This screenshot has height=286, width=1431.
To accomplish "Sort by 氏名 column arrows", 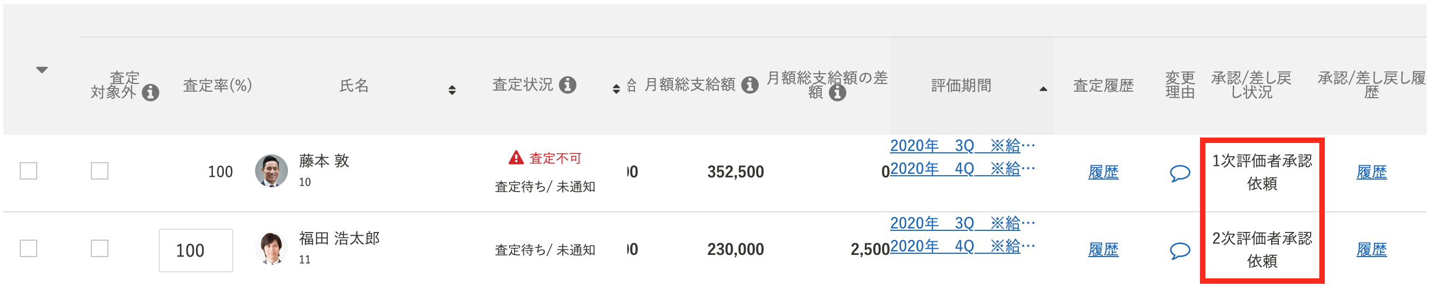I will pyautogui.click(x=452, y=90).
